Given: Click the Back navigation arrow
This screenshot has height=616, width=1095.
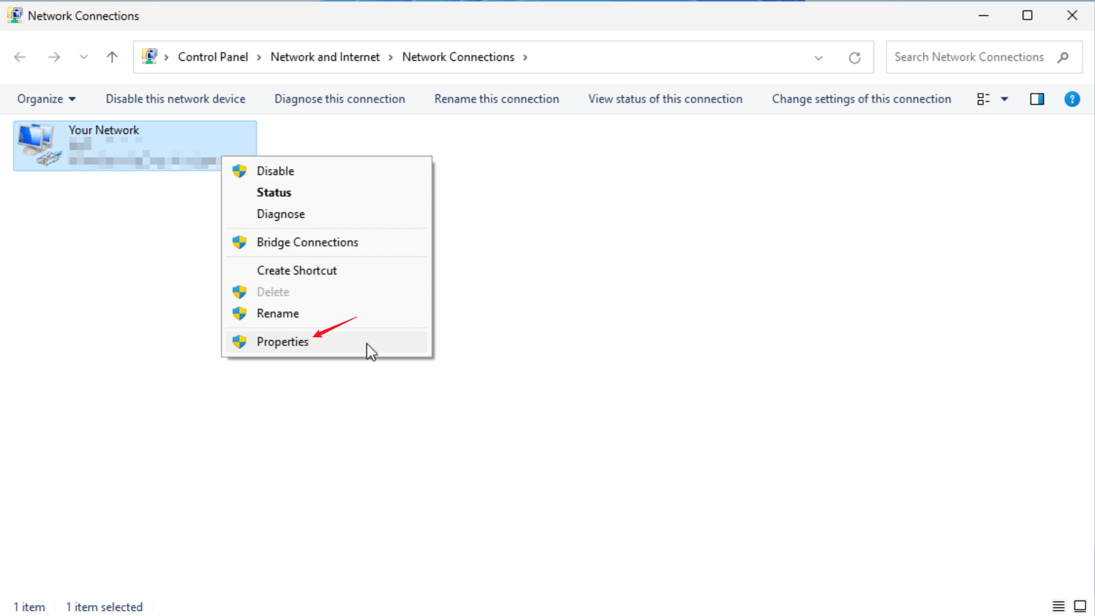Looking at the screenshot, I should [x=20, y=57].
